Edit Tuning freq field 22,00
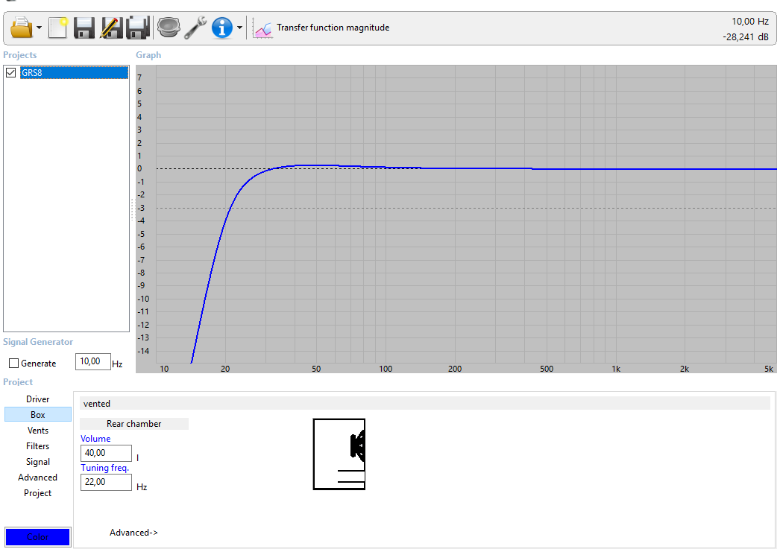 [x=106, y=482]
